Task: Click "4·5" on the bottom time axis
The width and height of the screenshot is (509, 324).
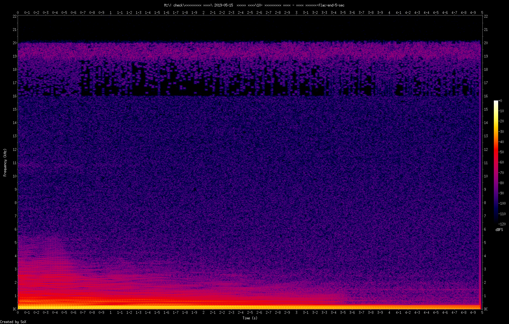Action: (x=436, y=313)
